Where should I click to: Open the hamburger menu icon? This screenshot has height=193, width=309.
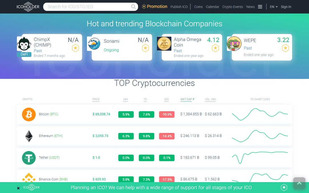click(x=260, y=7)
